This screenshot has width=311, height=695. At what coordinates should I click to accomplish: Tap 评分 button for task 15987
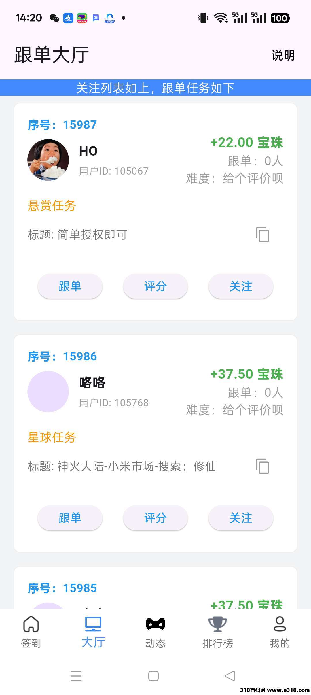coord(155,286)
